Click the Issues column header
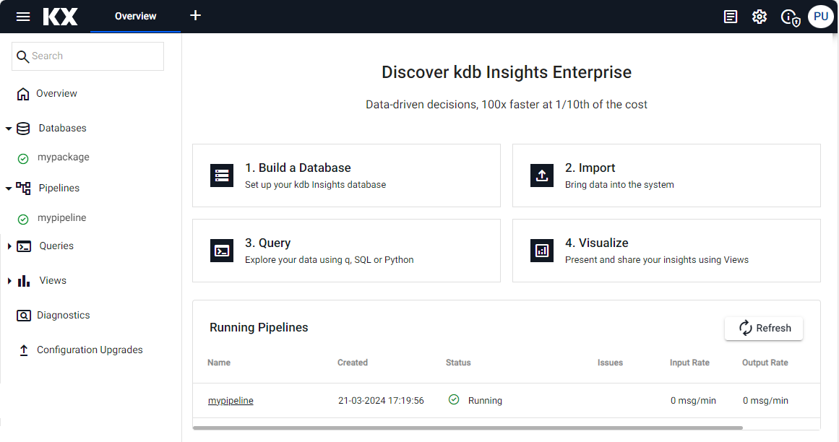Image resolution: width=839 pixels, height=442 pixels. tap(610, 363)
